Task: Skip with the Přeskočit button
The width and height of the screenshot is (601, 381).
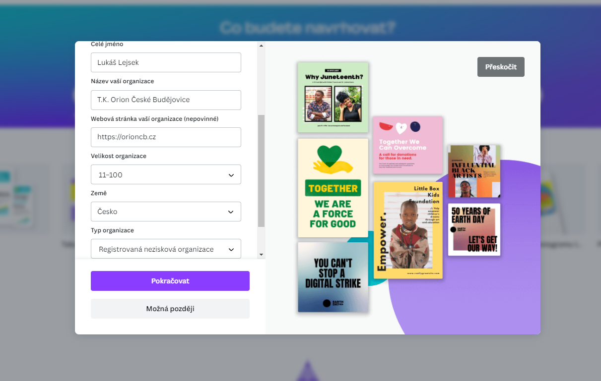Action: click(x=501, y=67)
